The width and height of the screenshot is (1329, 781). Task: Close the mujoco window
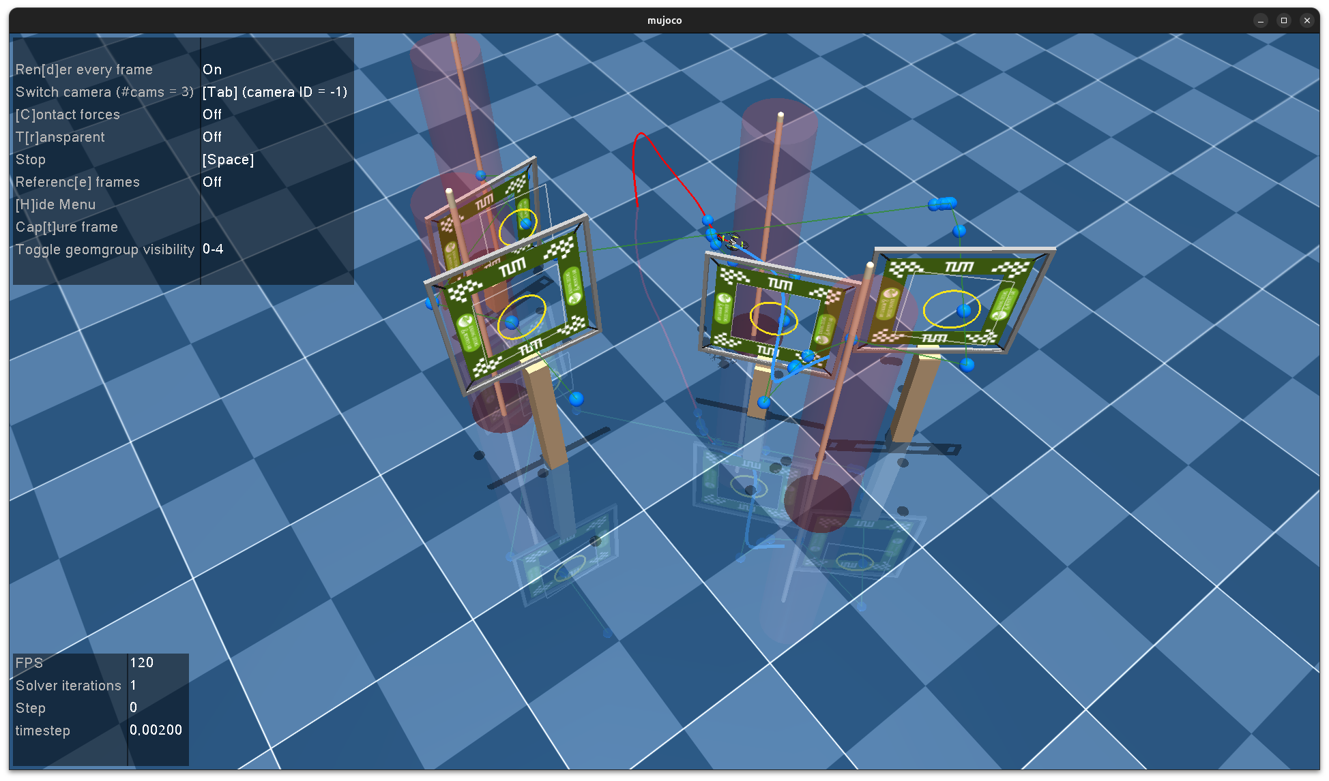point(1307,20)
